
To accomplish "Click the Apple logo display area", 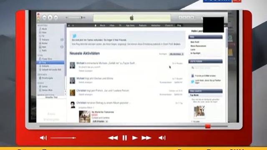I will click(132, 17).
